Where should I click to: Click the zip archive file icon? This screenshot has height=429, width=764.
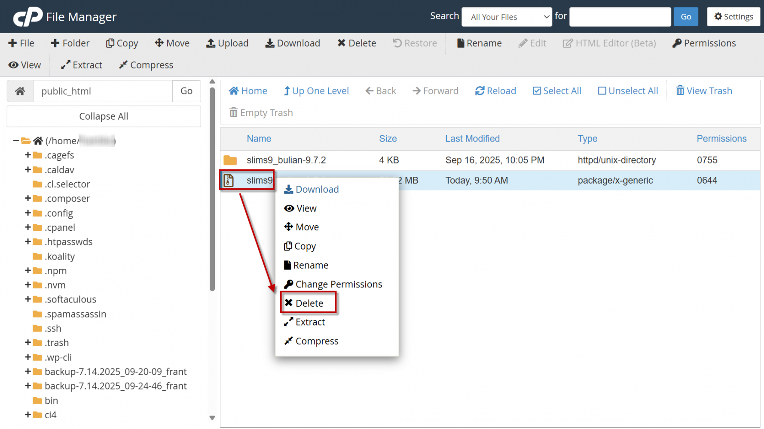click(229, 181)
